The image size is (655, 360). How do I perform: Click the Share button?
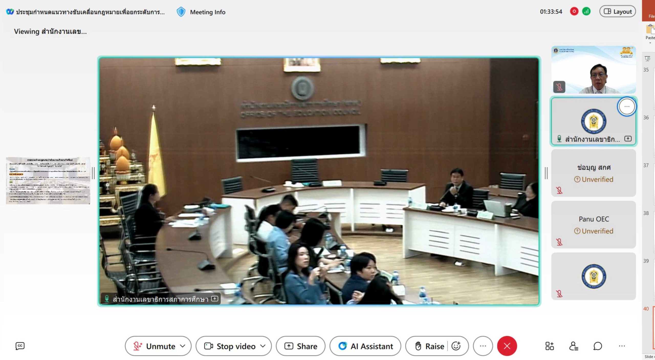pyautogui.click(x=301, y=346)
